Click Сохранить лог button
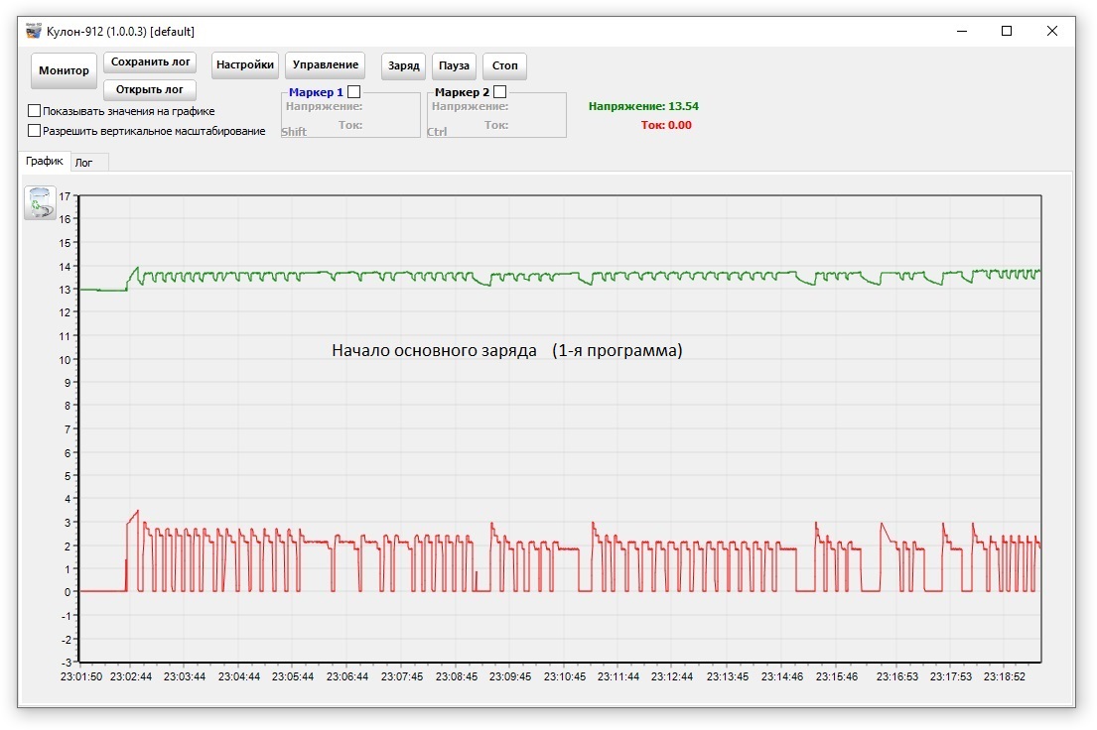This screenshot has width=1097, height=730. click(x=150, y=61)
